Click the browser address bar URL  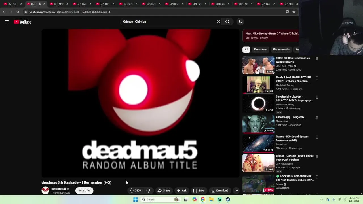click(70, 12)
